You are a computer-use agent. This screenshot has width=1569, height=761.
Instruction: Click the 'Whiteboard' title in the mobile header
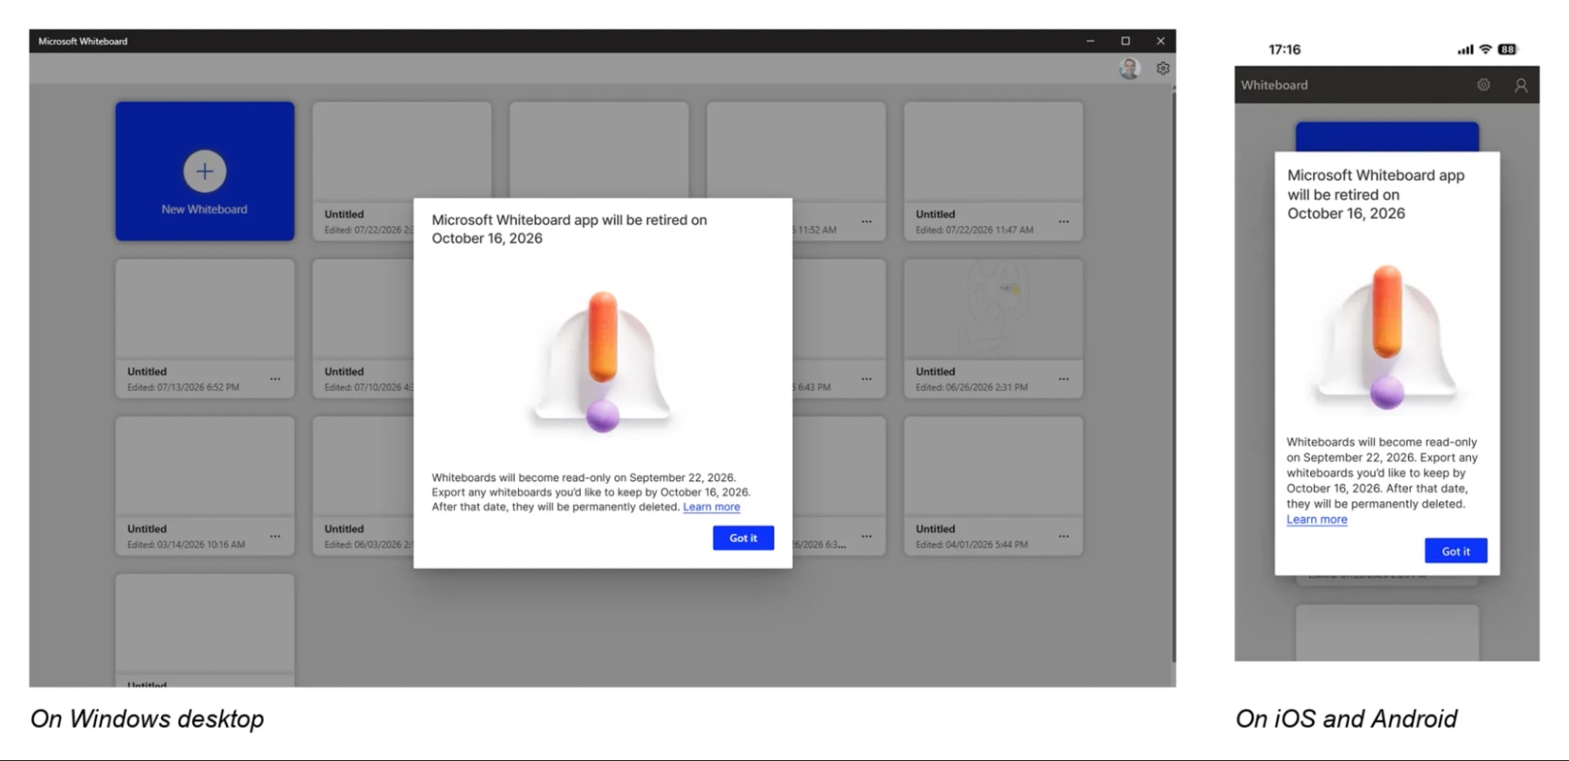tap(1274, 85)
